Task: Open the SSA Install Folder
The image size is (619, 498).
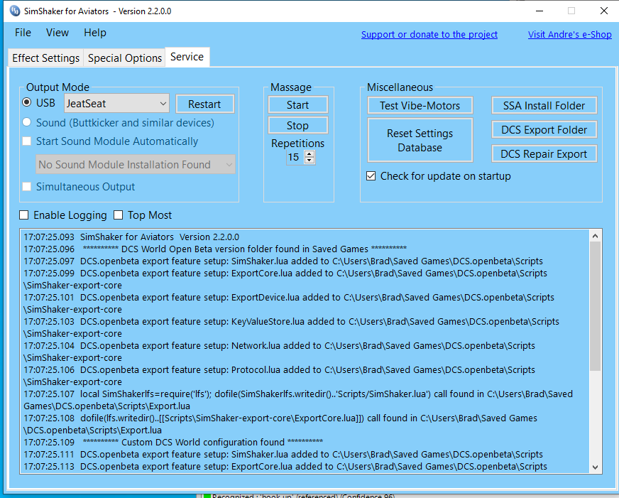Action: click(544, 105)
